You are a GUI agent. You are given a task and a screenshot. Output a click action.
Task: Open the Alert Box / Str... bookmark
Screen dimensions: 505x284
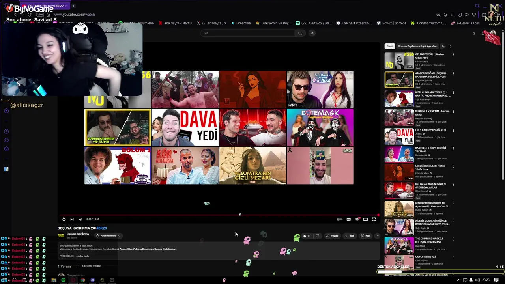[x=314, y=23]
